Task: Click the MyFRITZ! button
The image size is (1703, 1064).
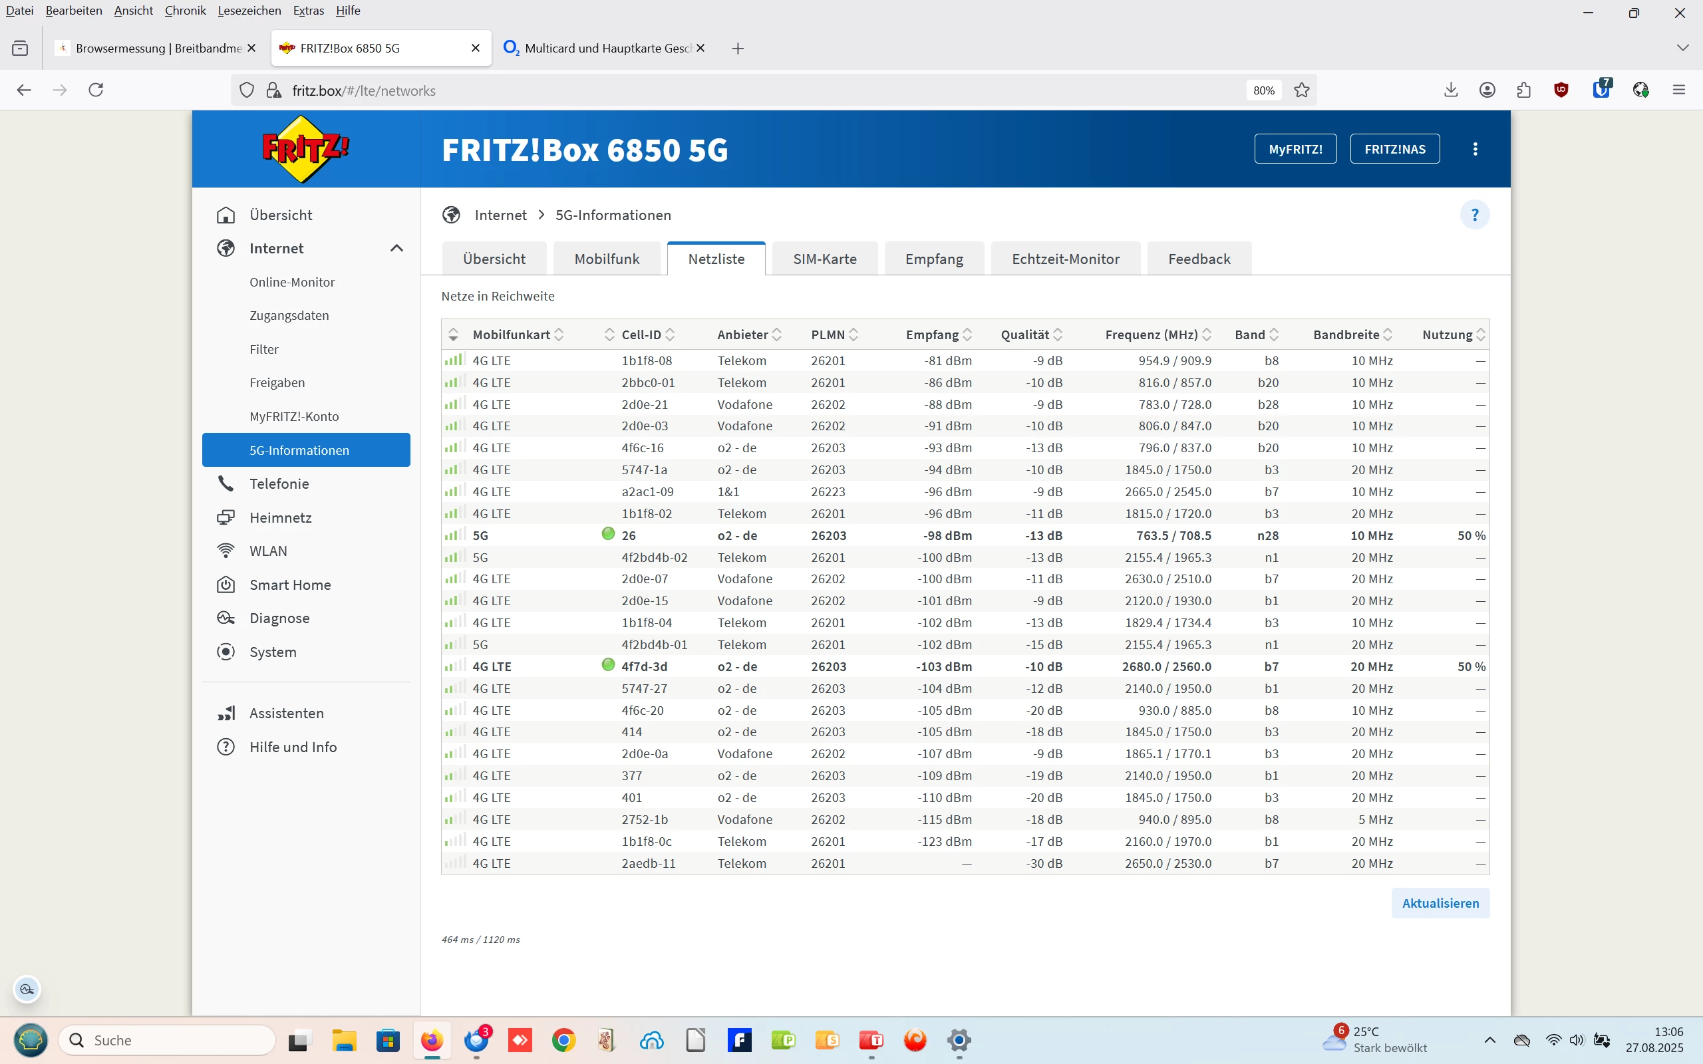Action: pyautogui.click(x=1295, y=149)
